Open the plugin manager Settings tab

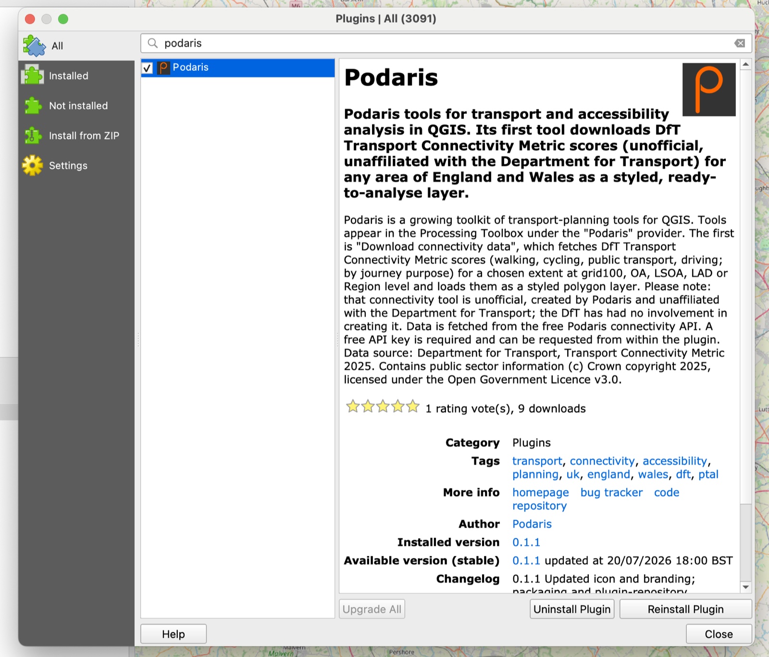(x=76, y=165)
